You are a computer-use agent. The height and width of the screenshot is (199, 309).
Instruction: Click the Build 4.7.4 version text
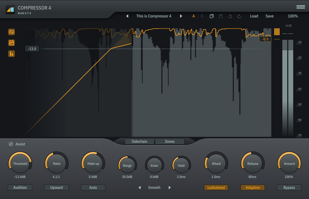(24, 13)
